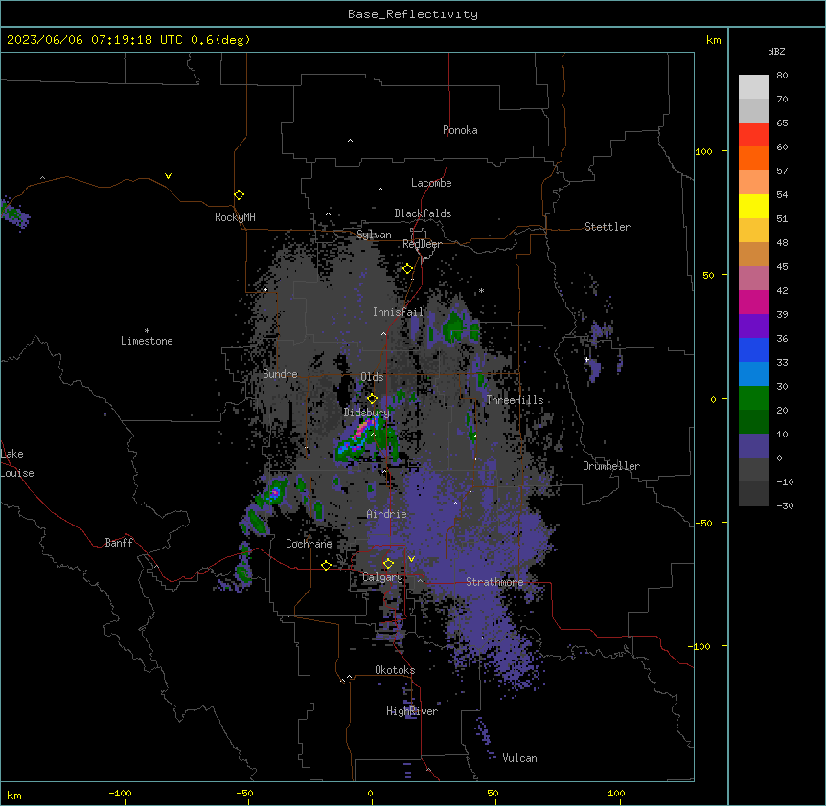826x806 pixels.
Task: Click the Ponoka city label
Action: [x=460, y=130]
